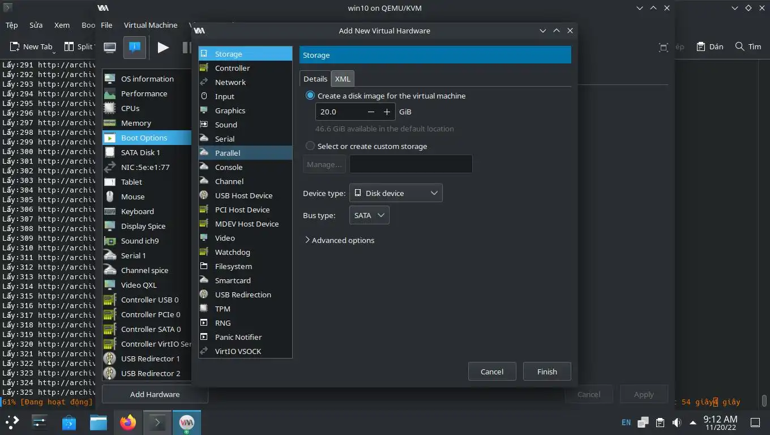Click the graphical console monitor icon

pyautogui.click(x=110, y=48)
